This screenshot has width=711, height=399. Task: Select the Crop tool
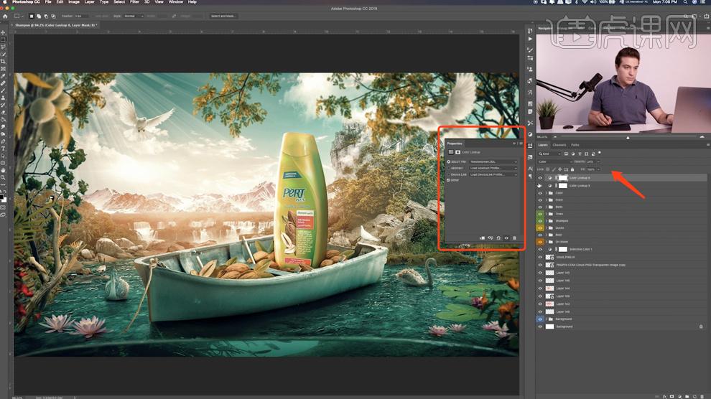pyautogui.click(x=3, y=61)
